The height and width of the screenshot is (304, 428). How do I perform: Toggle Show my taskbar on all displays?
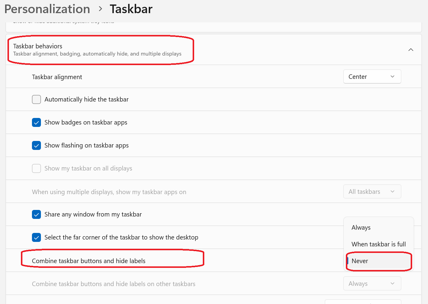pos(36,168)
